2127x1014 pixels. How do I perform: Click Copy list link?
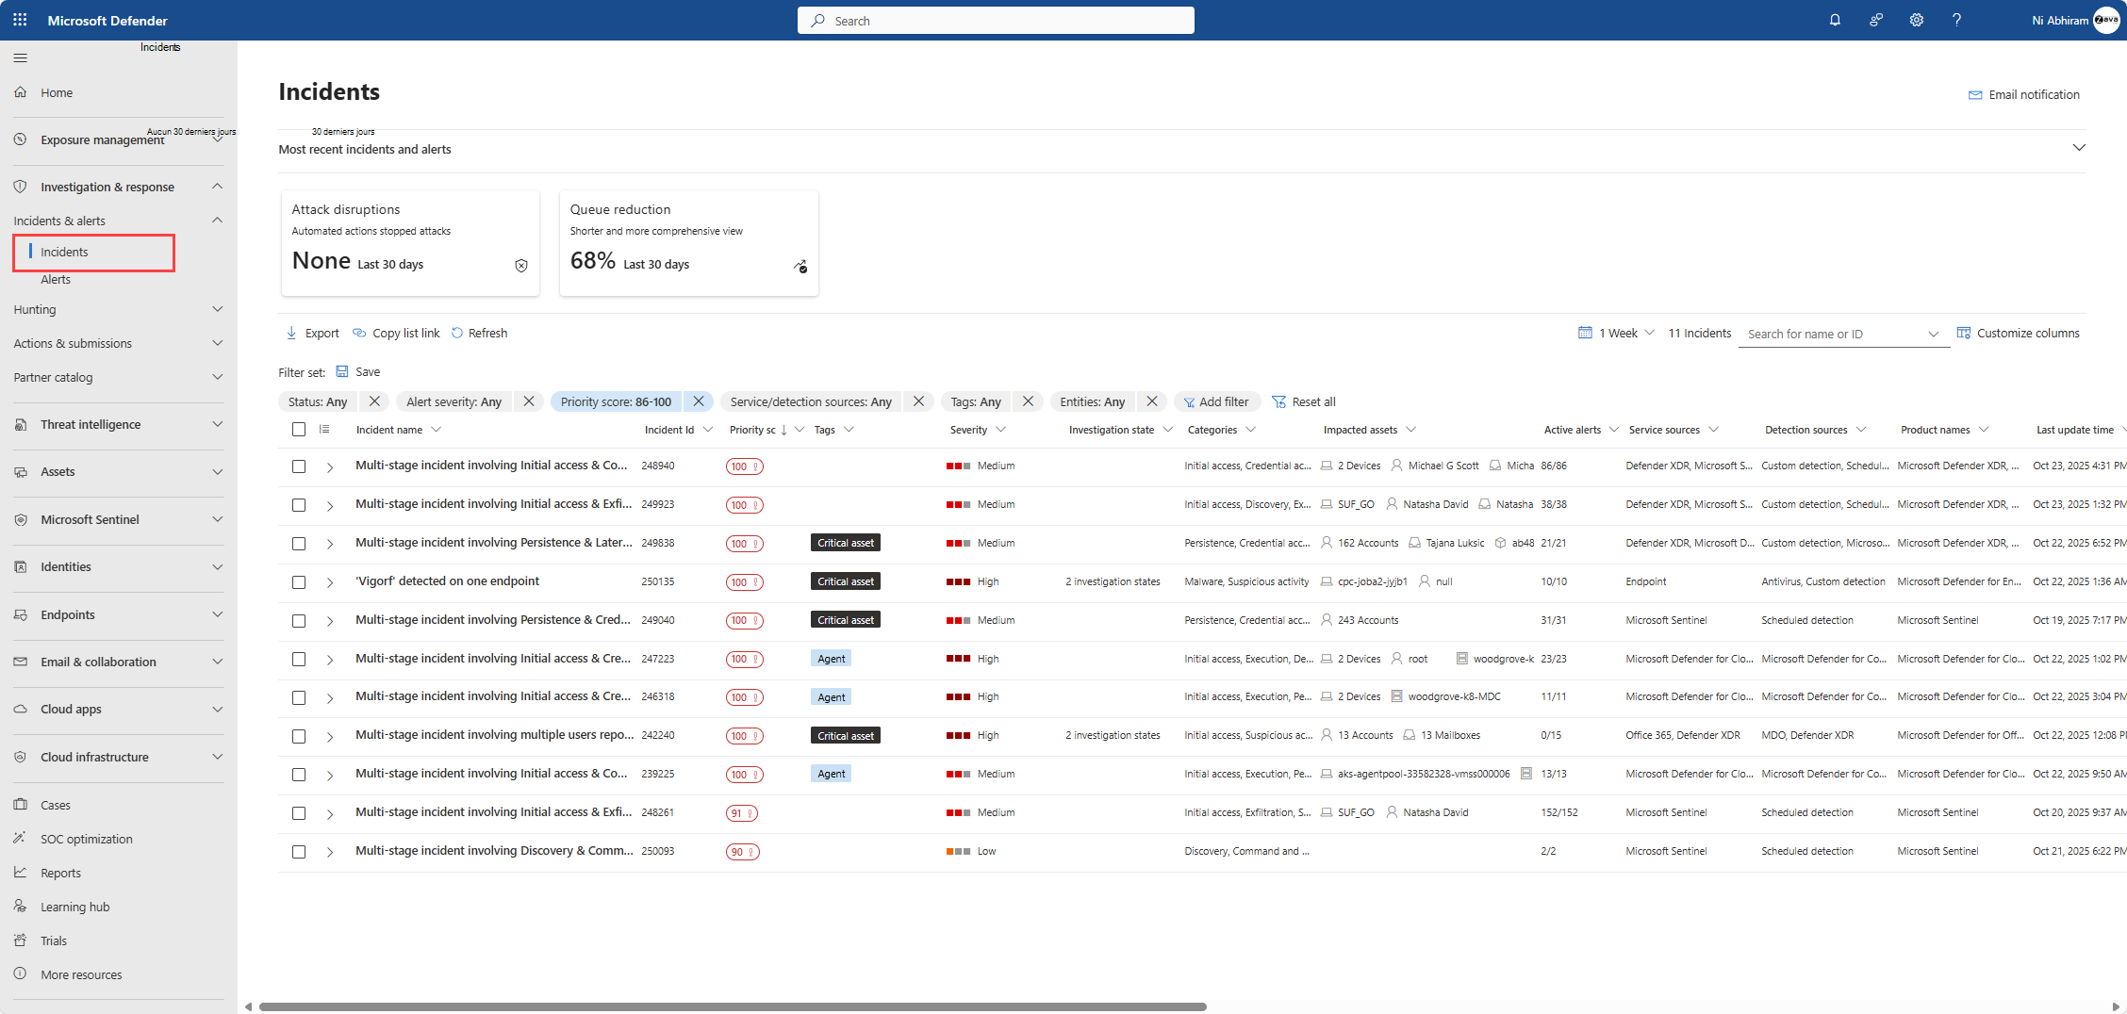396,333
